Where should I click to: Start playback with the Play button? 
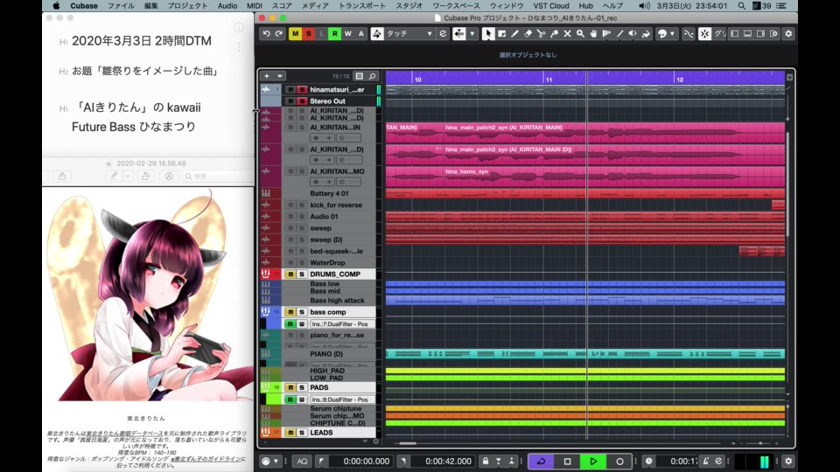coord(593,461)
